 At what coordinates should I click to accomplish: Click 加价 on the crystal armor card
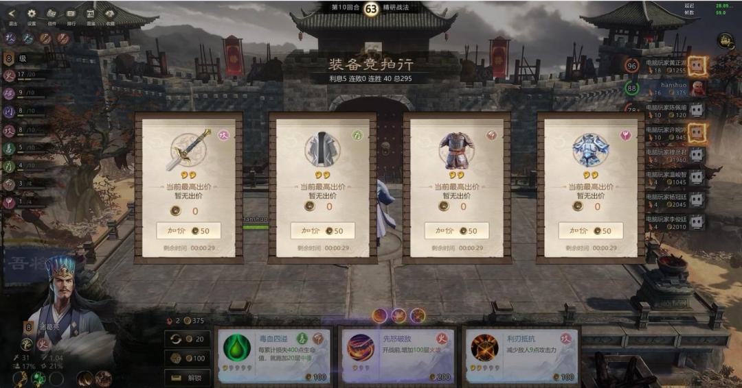tap(591, 231)
